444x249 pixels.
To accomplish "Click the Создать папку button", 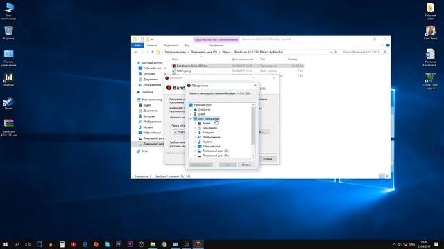I will 200,165.
